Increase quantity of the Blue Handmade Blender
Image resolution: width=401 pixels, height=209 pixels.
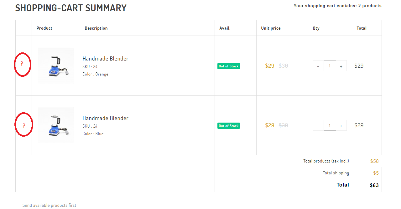tap(341, 125)
